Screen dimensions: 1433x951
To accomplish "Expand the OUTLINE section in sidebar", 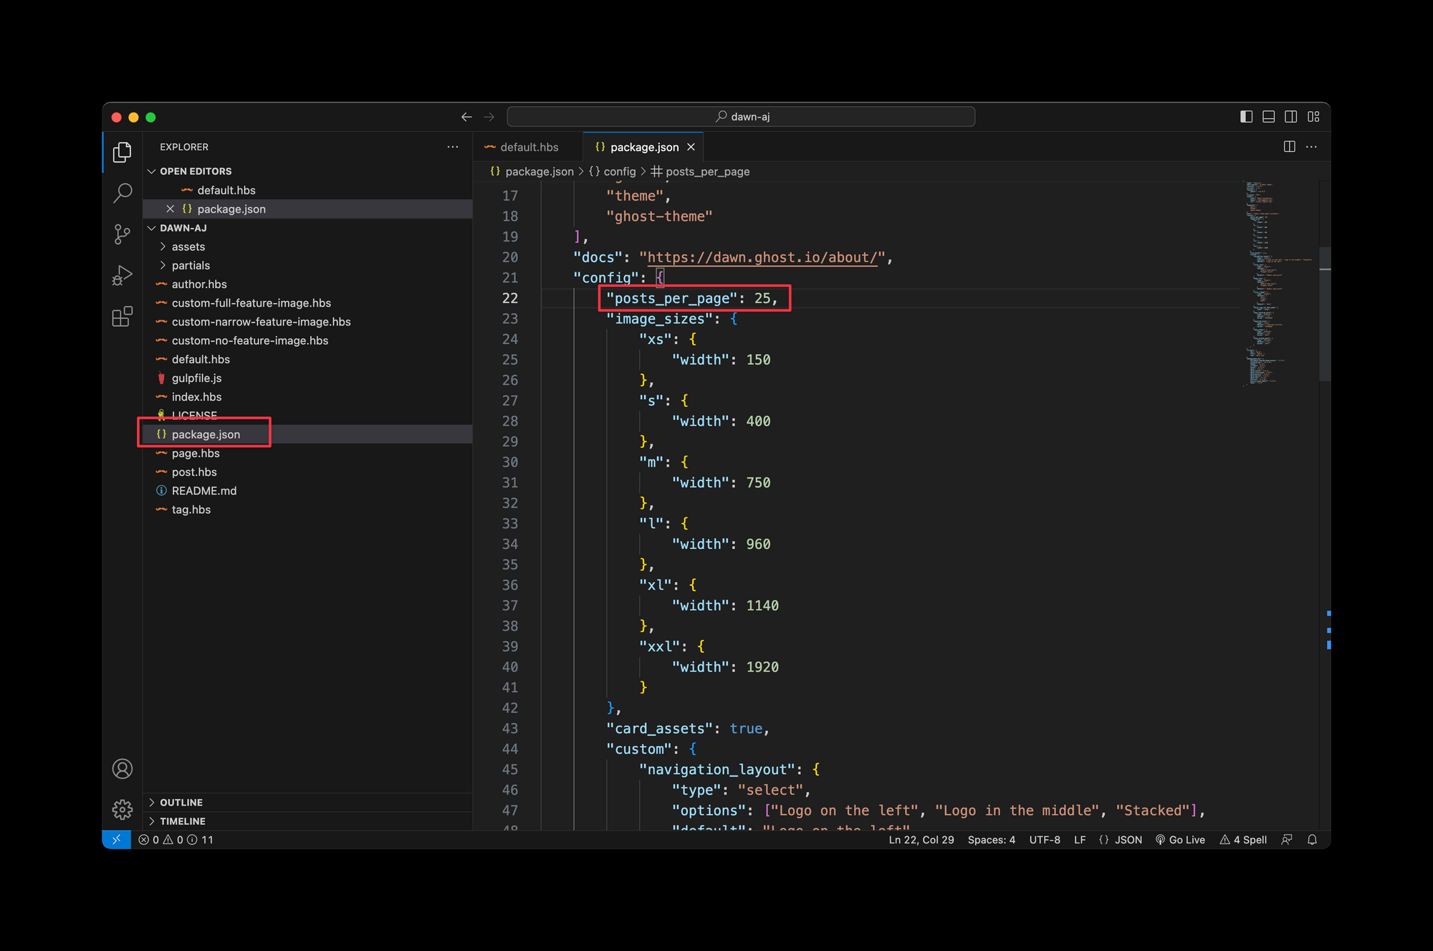I will 181,803.
